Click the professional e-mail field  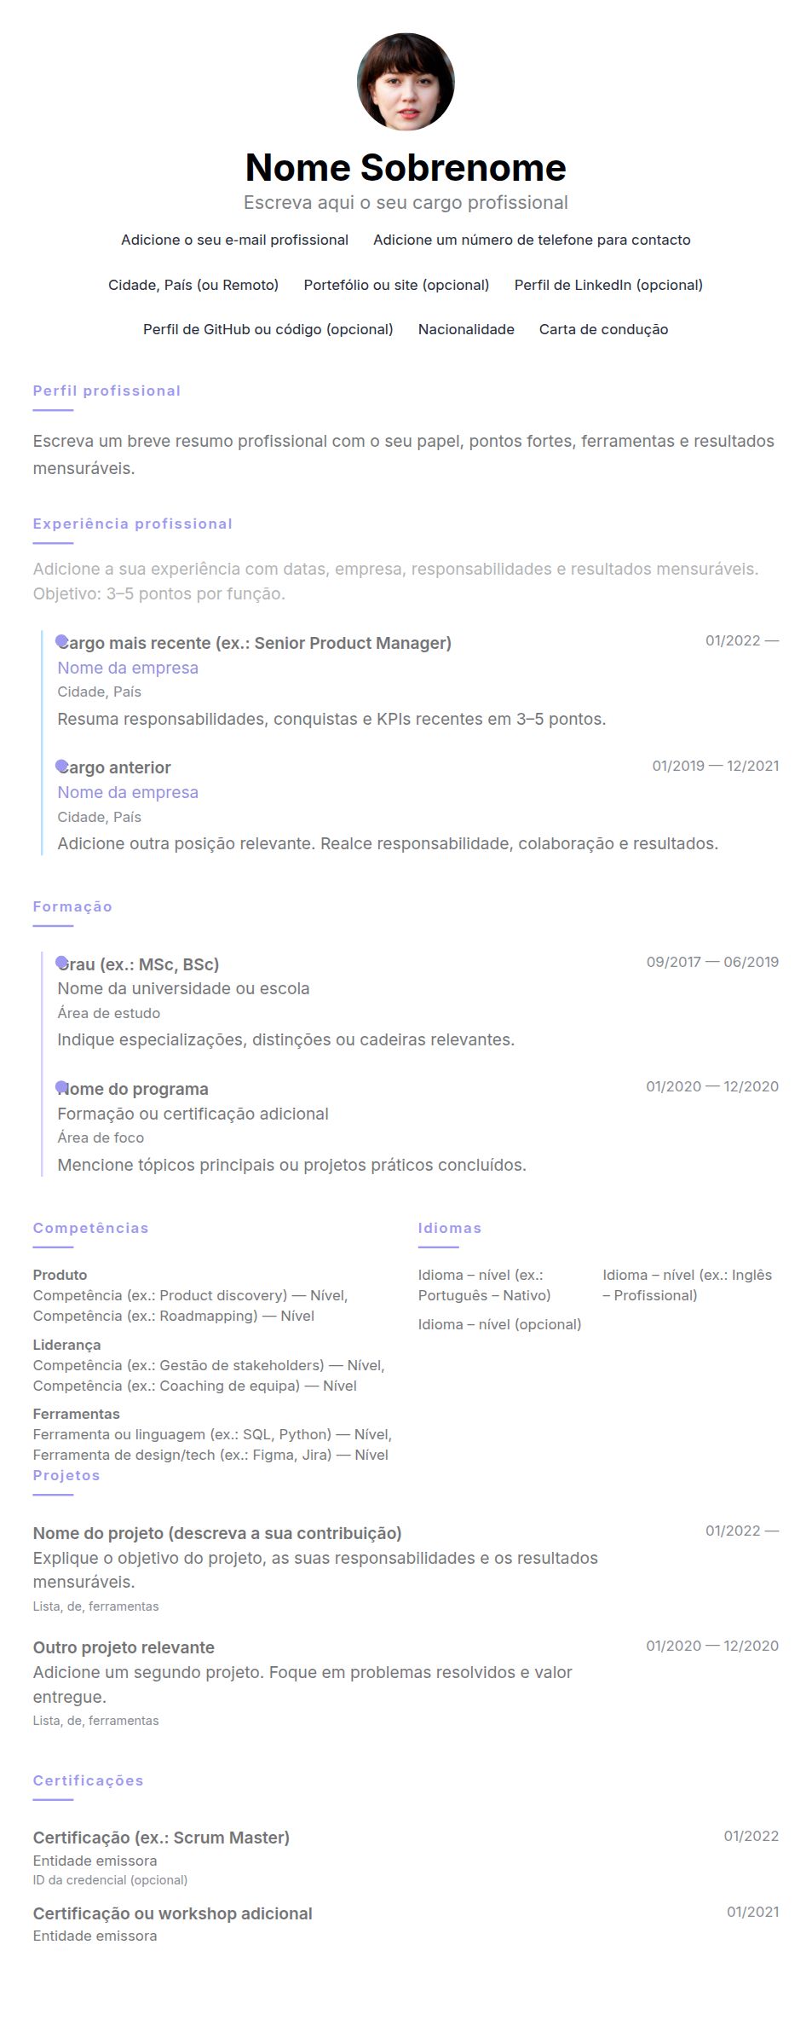point(234,240)
